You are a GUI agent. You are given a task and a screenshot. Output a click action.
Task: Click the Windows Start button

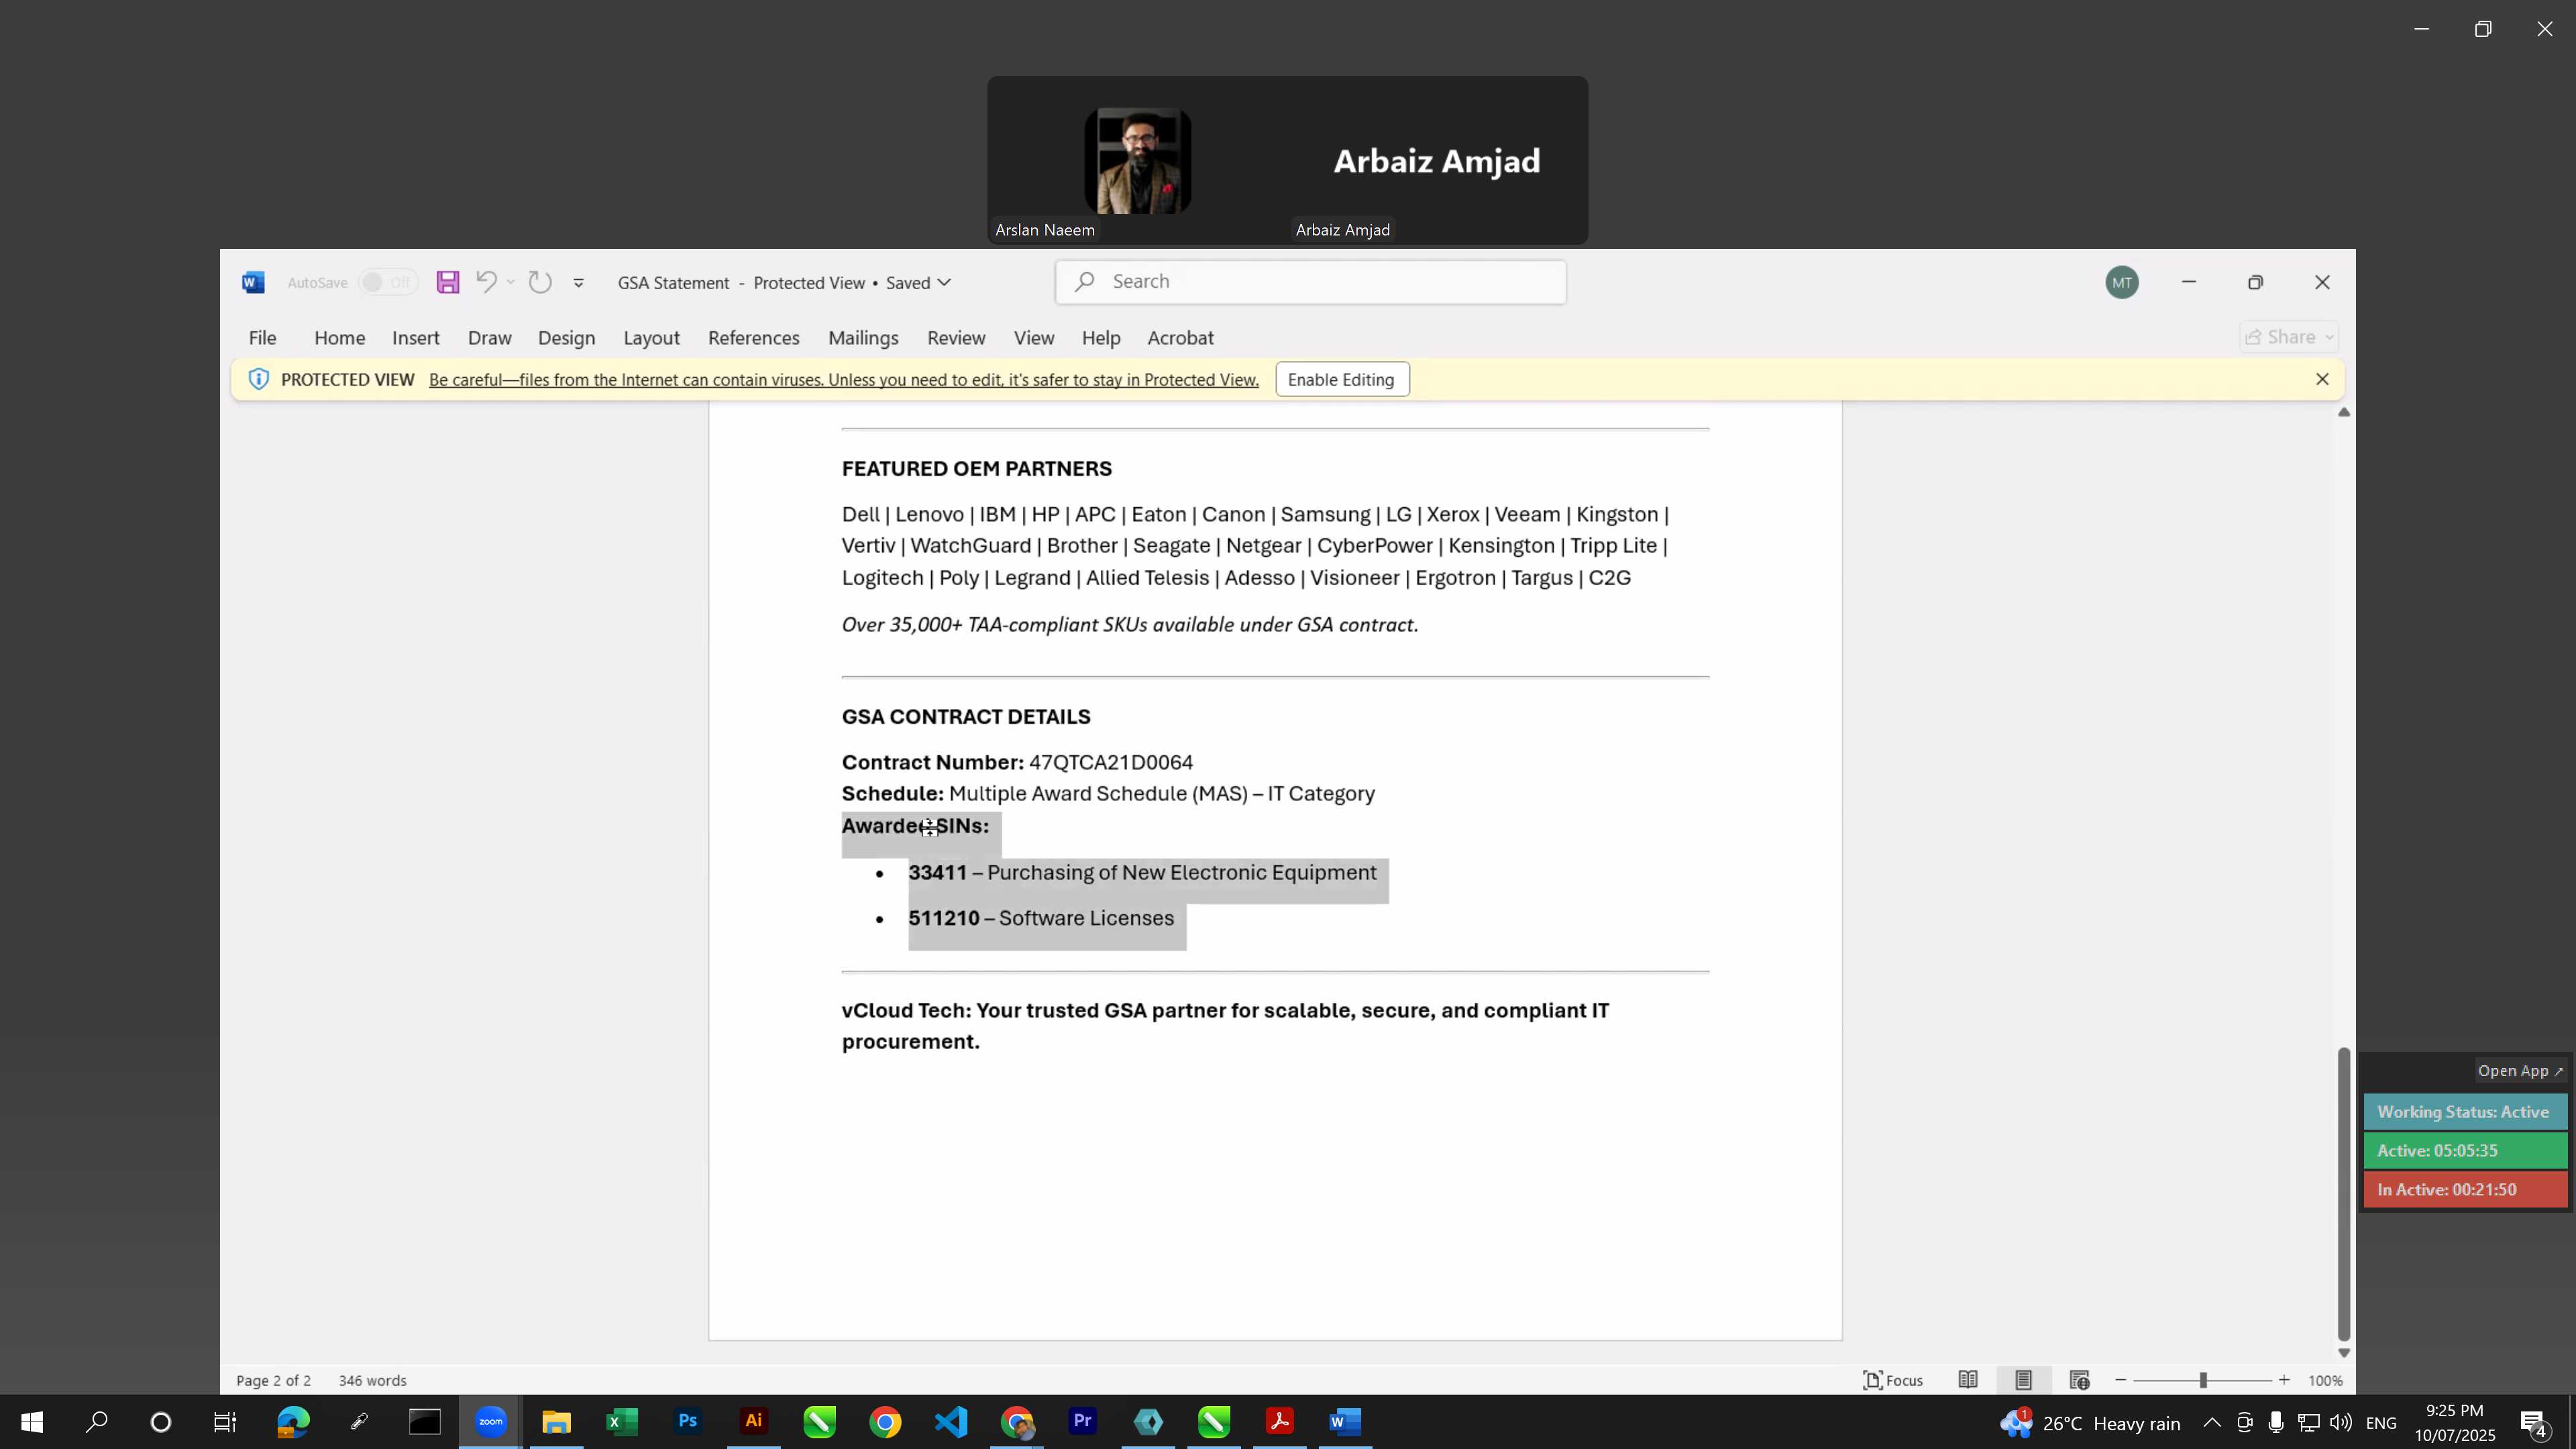pyautogui.click(x=32, y=1422)
